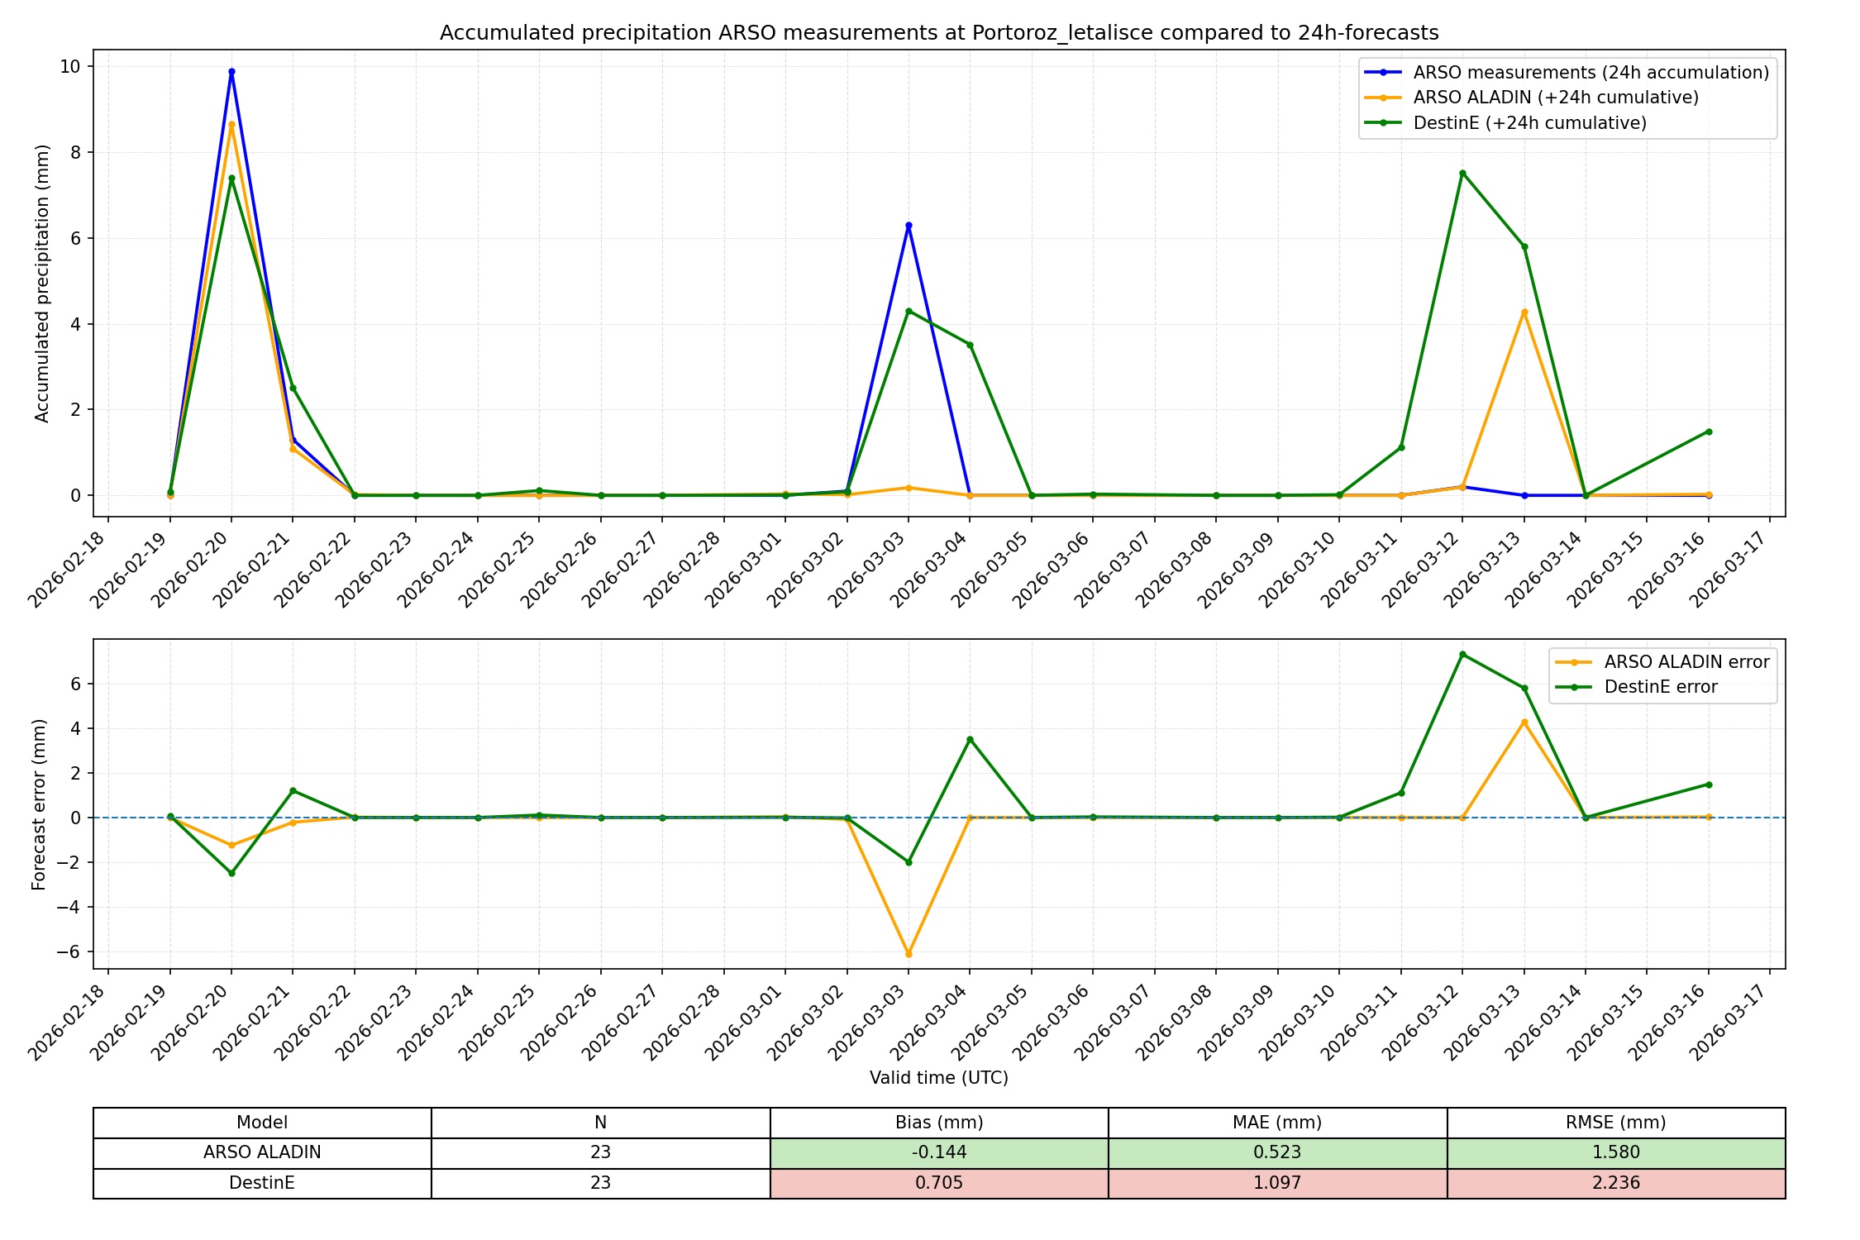
Task: Click the ARSO ALADIN Bias cell -0.144
Action: coord(939,1152)
